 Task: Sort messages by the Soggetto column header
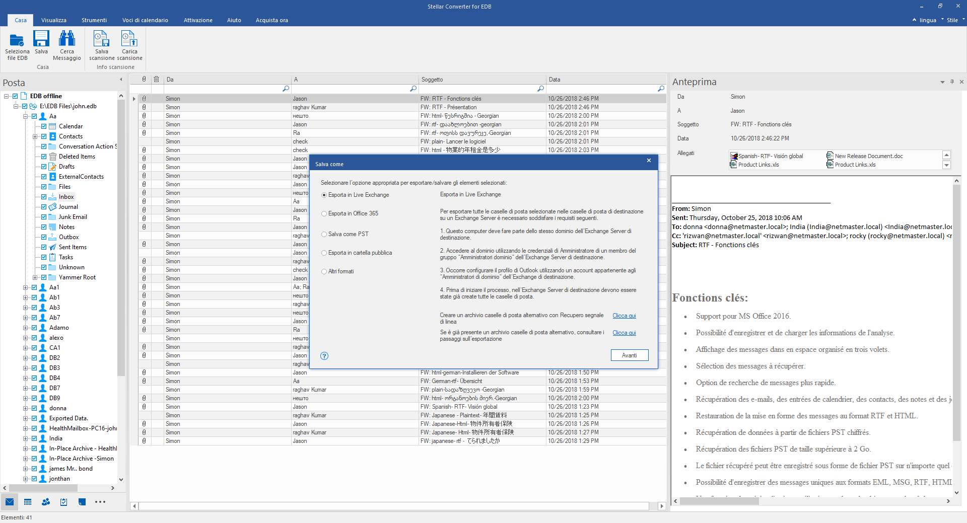[x=482, y=80]
